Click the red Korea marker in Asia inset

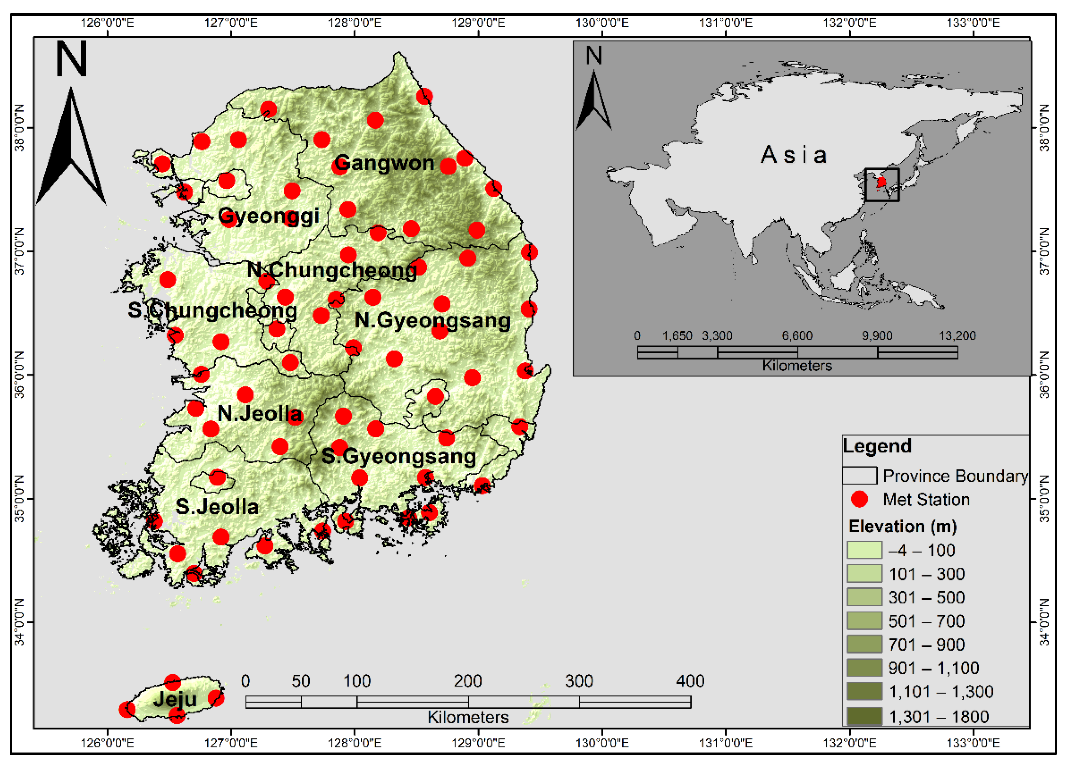coord(881,182)
